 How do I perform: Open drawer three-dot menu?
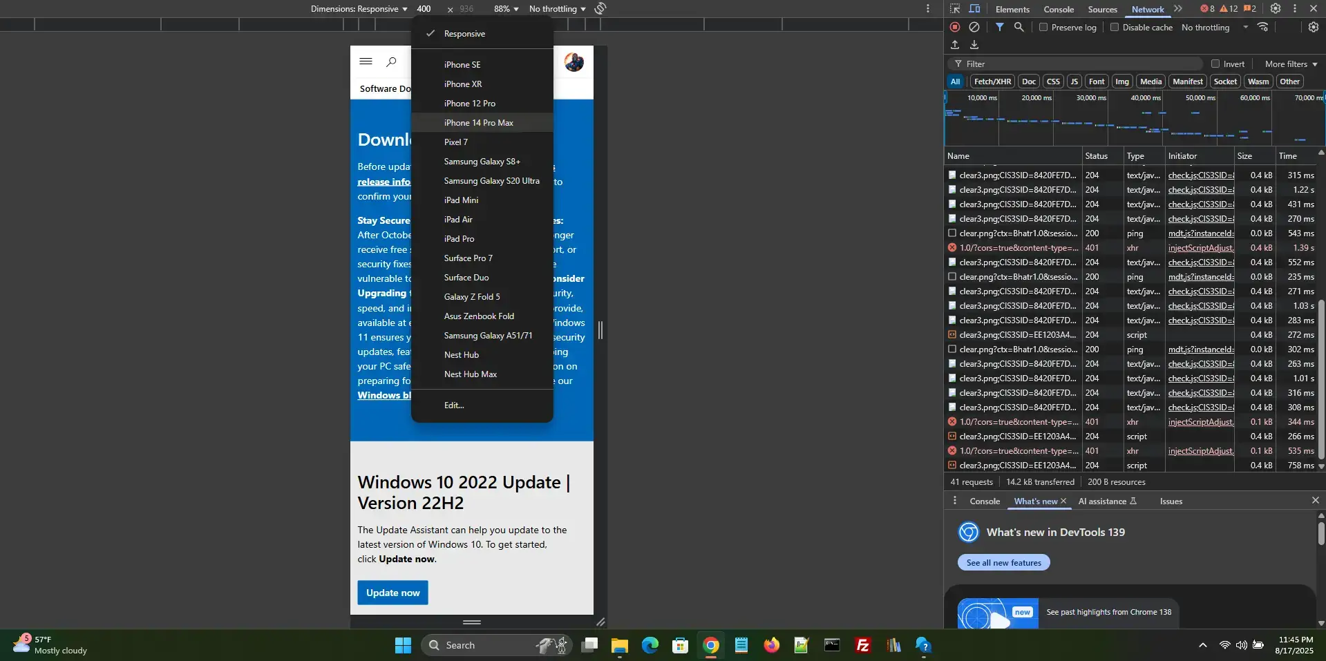click(x=955, y=501)
